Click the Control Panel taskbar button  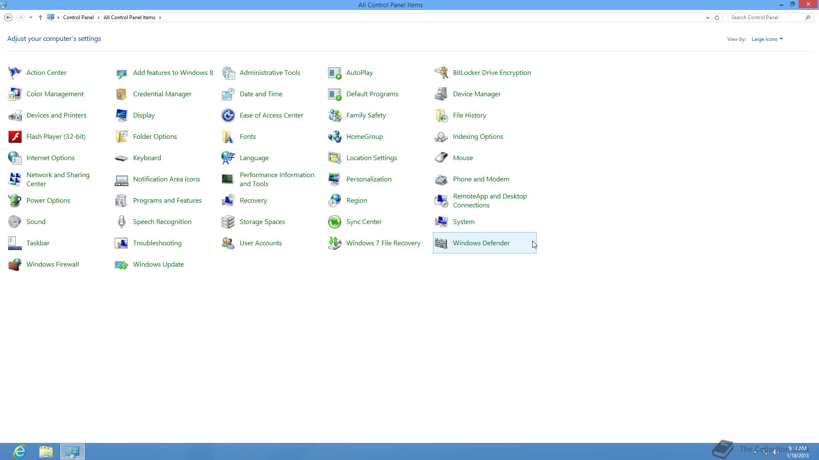tap(72, 451)
